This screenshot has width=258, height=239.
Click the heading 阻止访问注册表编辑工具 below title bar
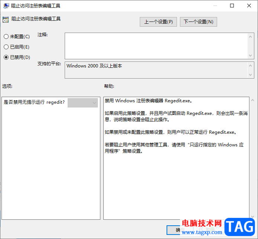coord(36,19)
